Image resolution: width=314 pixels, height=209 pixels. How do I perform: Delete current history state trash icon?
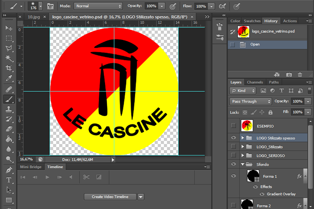coord(300,75)
